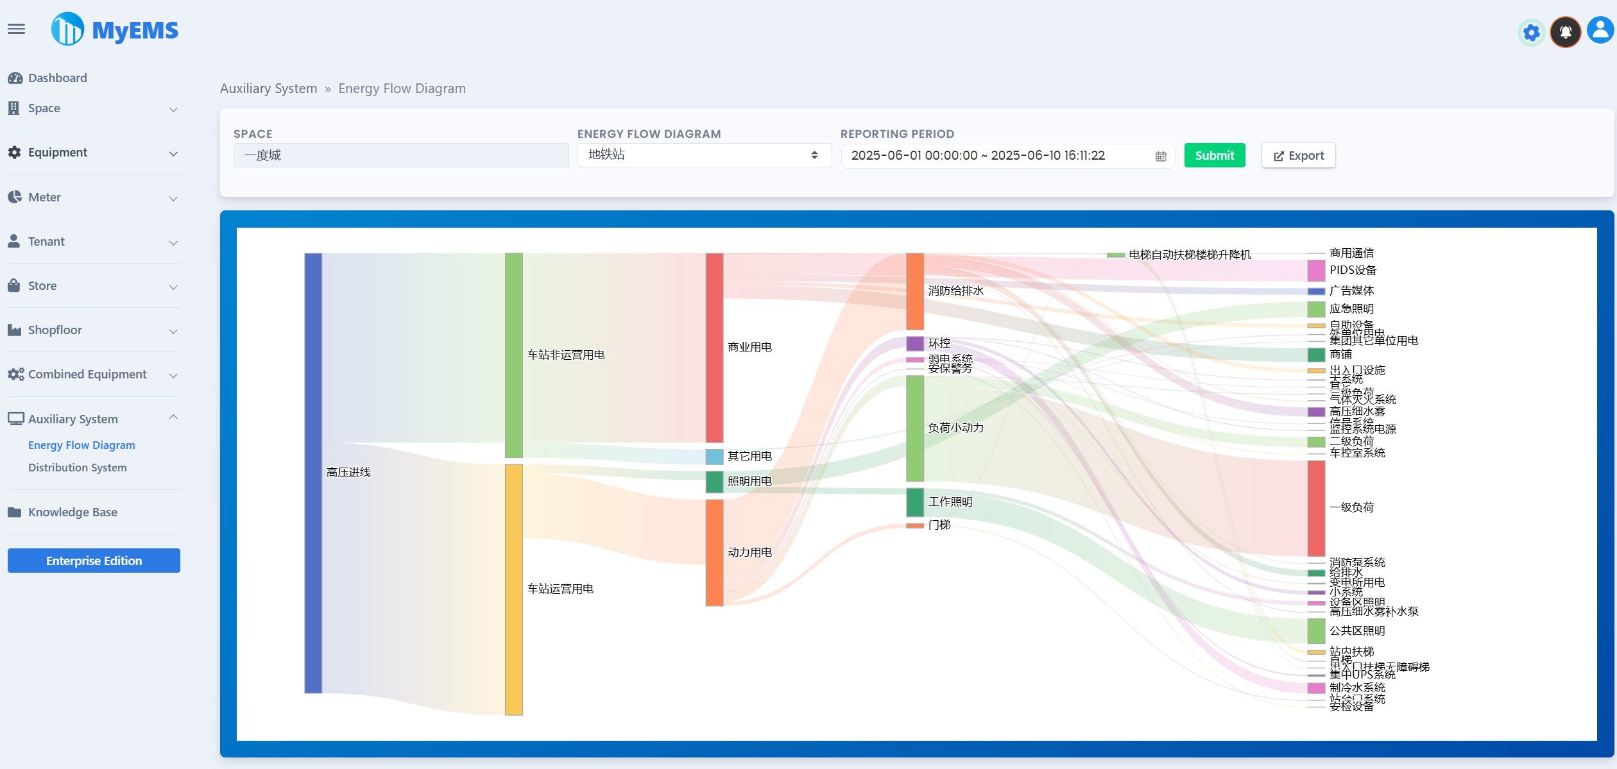
Task: Select Distribution System in the sidebar
Action: (x=77, y=467)
